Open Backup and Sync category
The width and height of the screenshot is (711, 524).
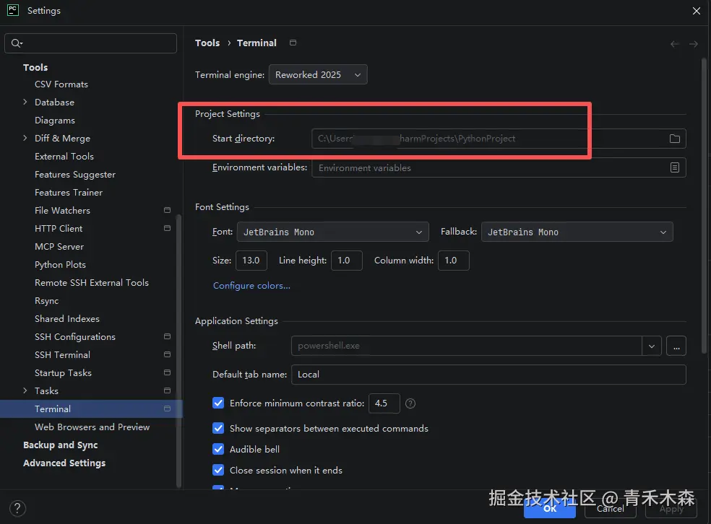click(60, 445)
